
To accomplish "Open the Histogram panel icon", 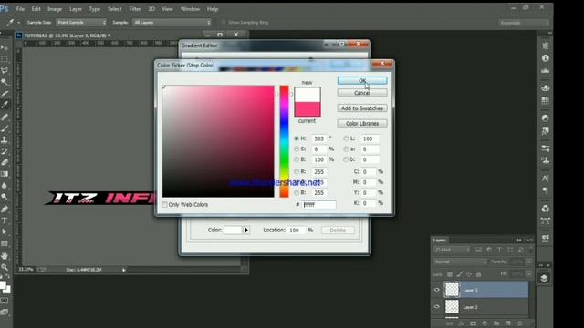I will pyautogui.click(x=546, y=71).
